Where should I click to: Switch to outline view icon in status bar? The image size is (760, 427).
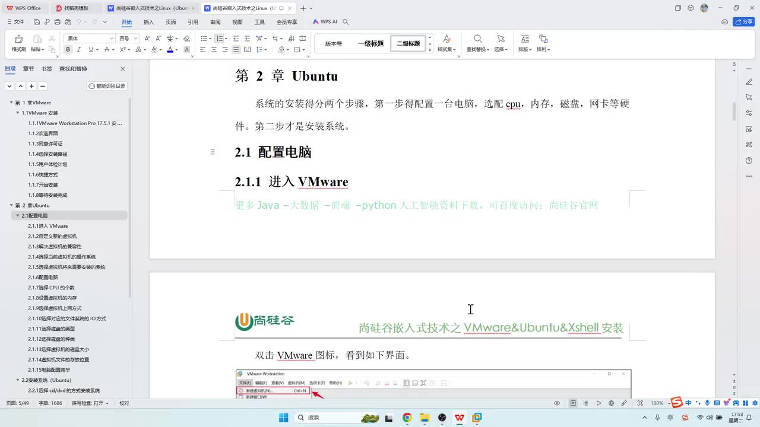point(585,403)
